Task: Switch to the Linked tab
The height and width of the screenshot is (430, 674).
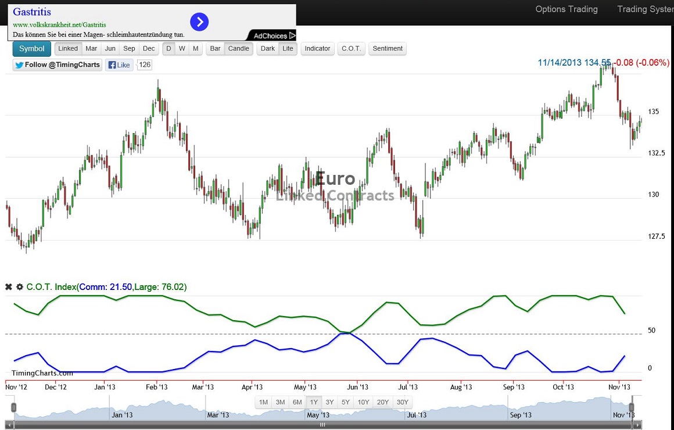Action: coord(68,48)
